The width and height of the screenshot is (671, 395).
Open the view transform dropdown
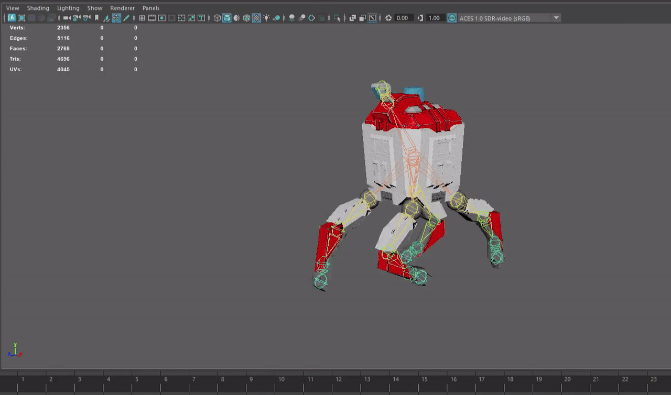tap(556, 17)
